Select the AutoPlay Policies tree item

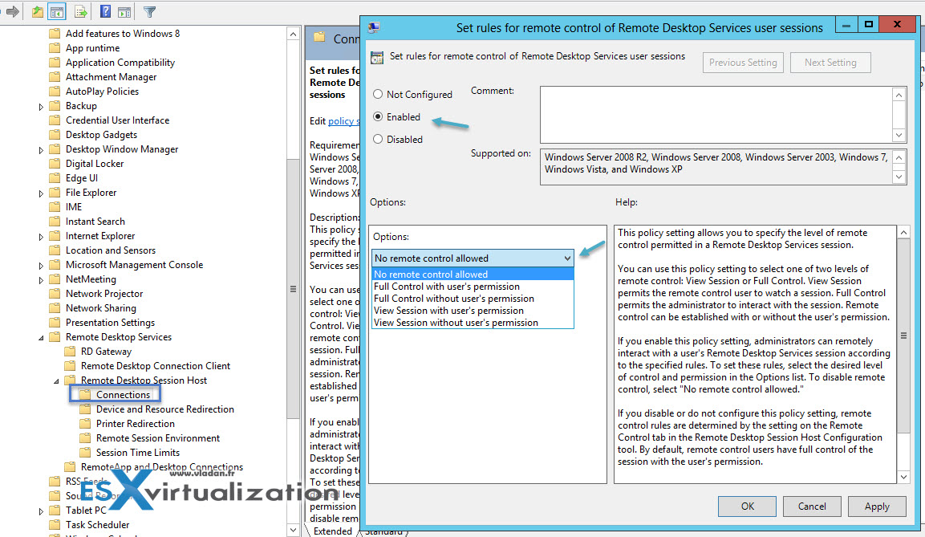pos(102,92)
